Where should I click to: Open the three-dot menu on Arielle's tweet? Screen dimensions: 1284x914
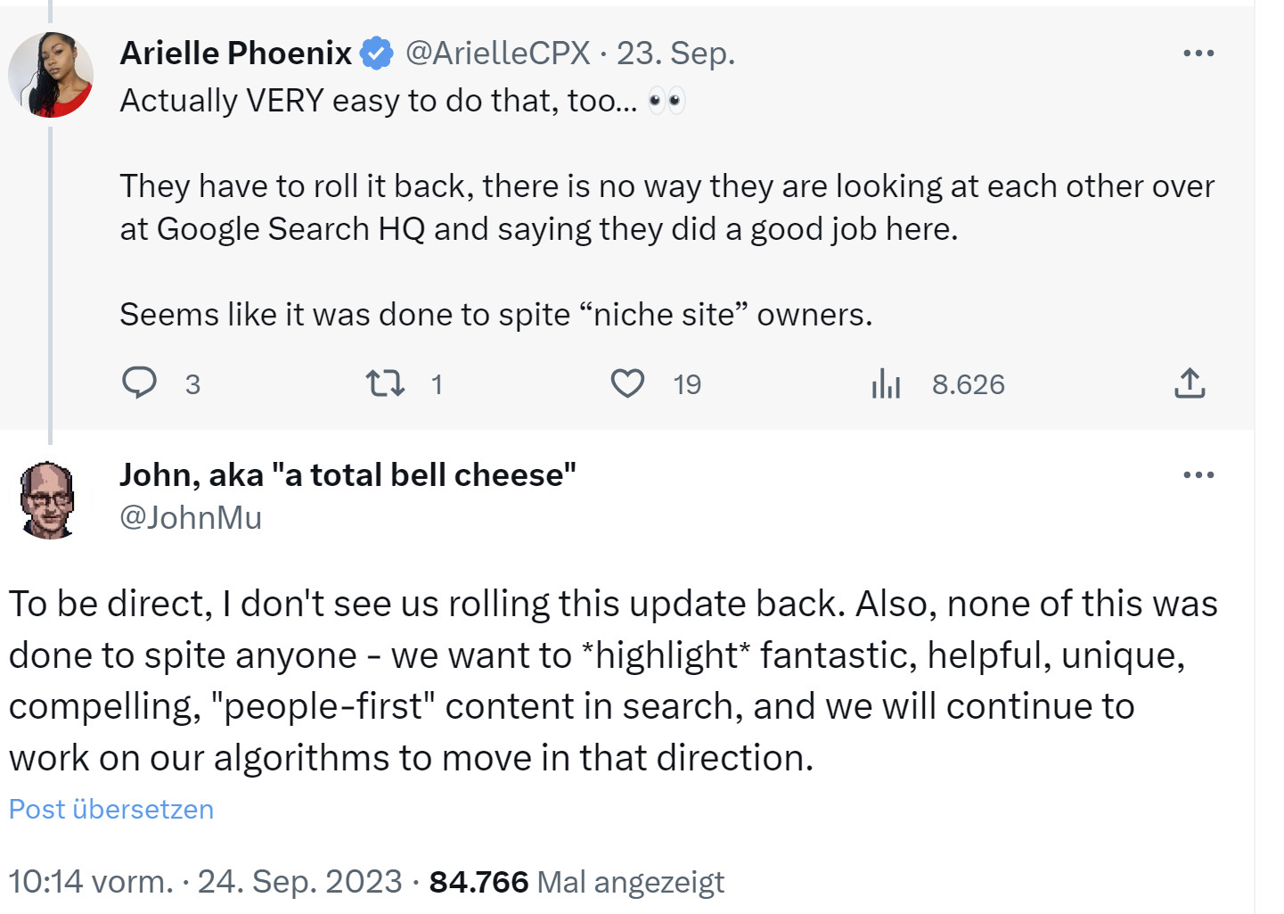pos(1198,53)
